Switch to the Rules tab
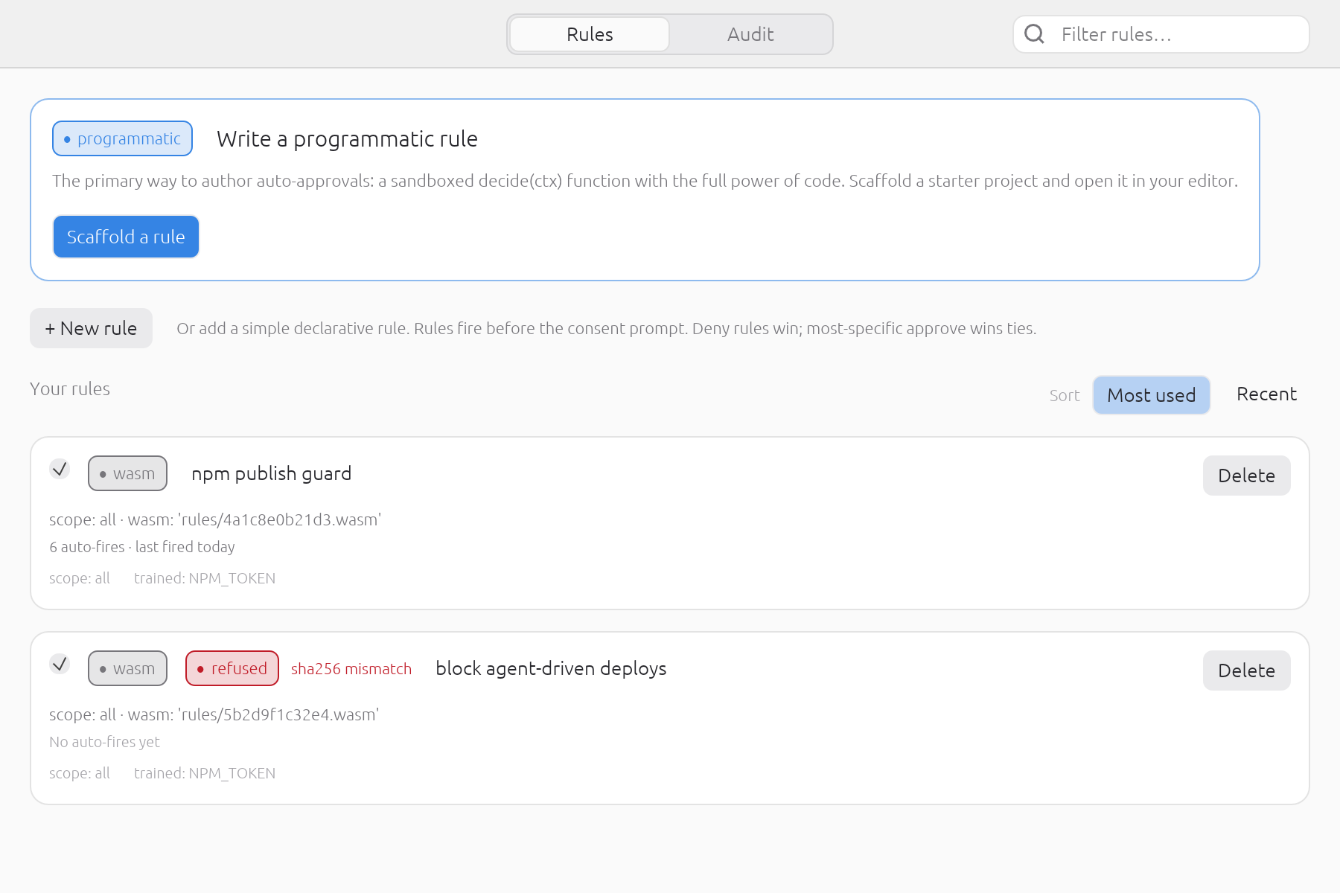 [590, 34]
